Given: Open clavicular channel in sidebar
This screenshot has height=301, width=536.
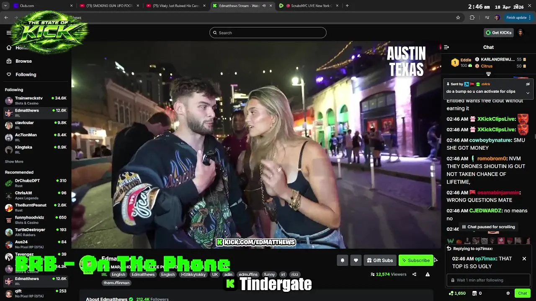Looking at the screenshot, I should point(36,125).
